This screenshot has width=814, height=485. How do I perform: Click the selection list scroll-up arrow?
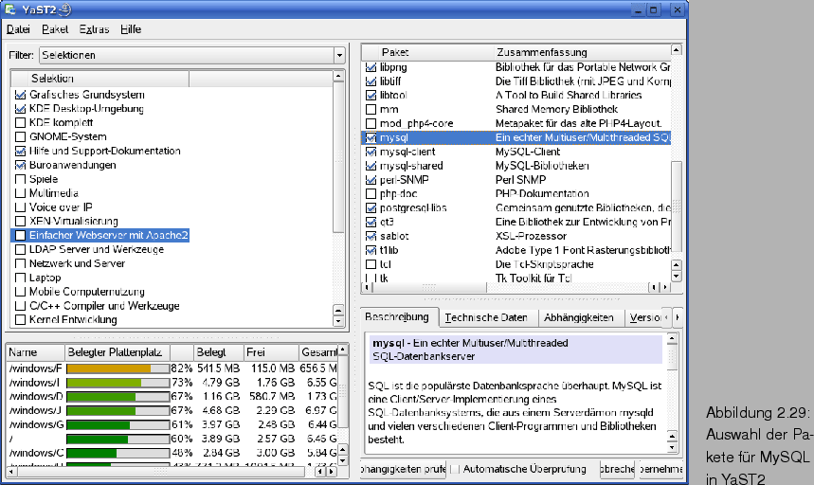coord(338,77)
